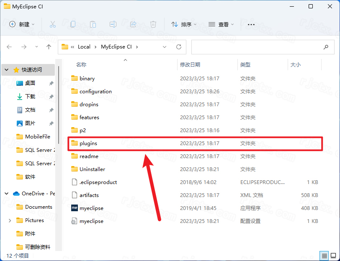Switch to details list view in status bar
This screenshot has height=261, width=340.
click(x=324, y=256)
